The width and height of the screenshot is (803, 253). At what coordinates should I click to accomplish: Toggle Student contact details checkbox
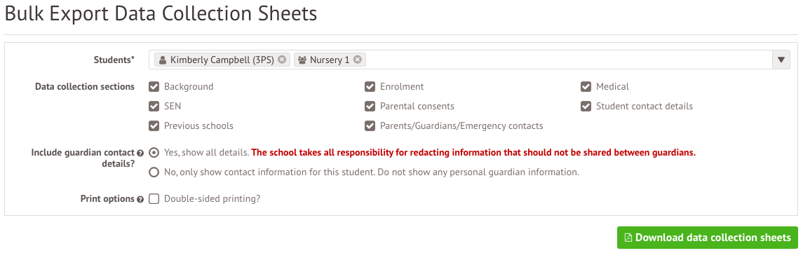(x=586, y=106)
